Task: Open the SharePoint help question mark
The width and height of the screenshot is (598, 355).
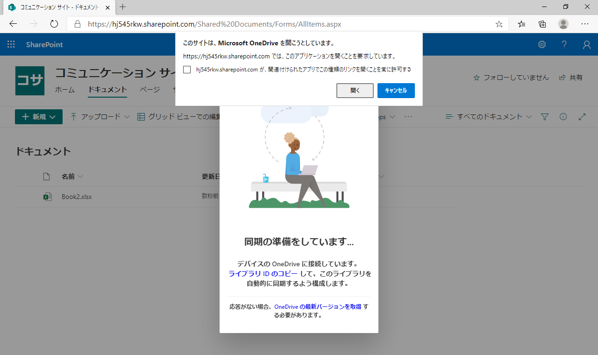Action: [564, 44]
